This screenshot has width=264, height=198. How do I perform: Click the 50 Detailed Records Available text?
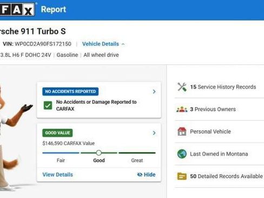(226, 176)
